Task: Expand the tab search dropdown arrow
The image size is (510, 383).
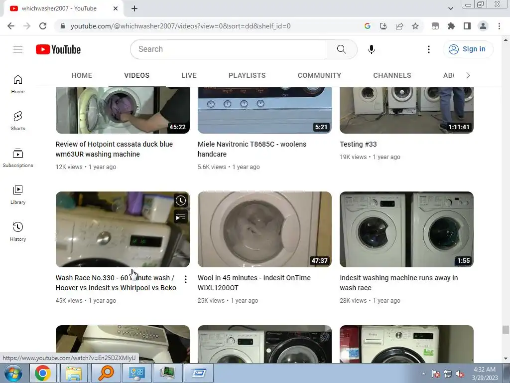Action: [450, 8]
